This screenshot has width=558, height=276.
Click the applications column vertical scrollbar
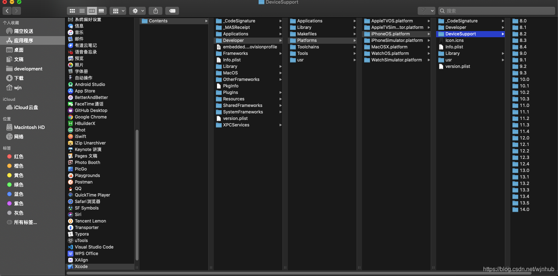point(137,195)
